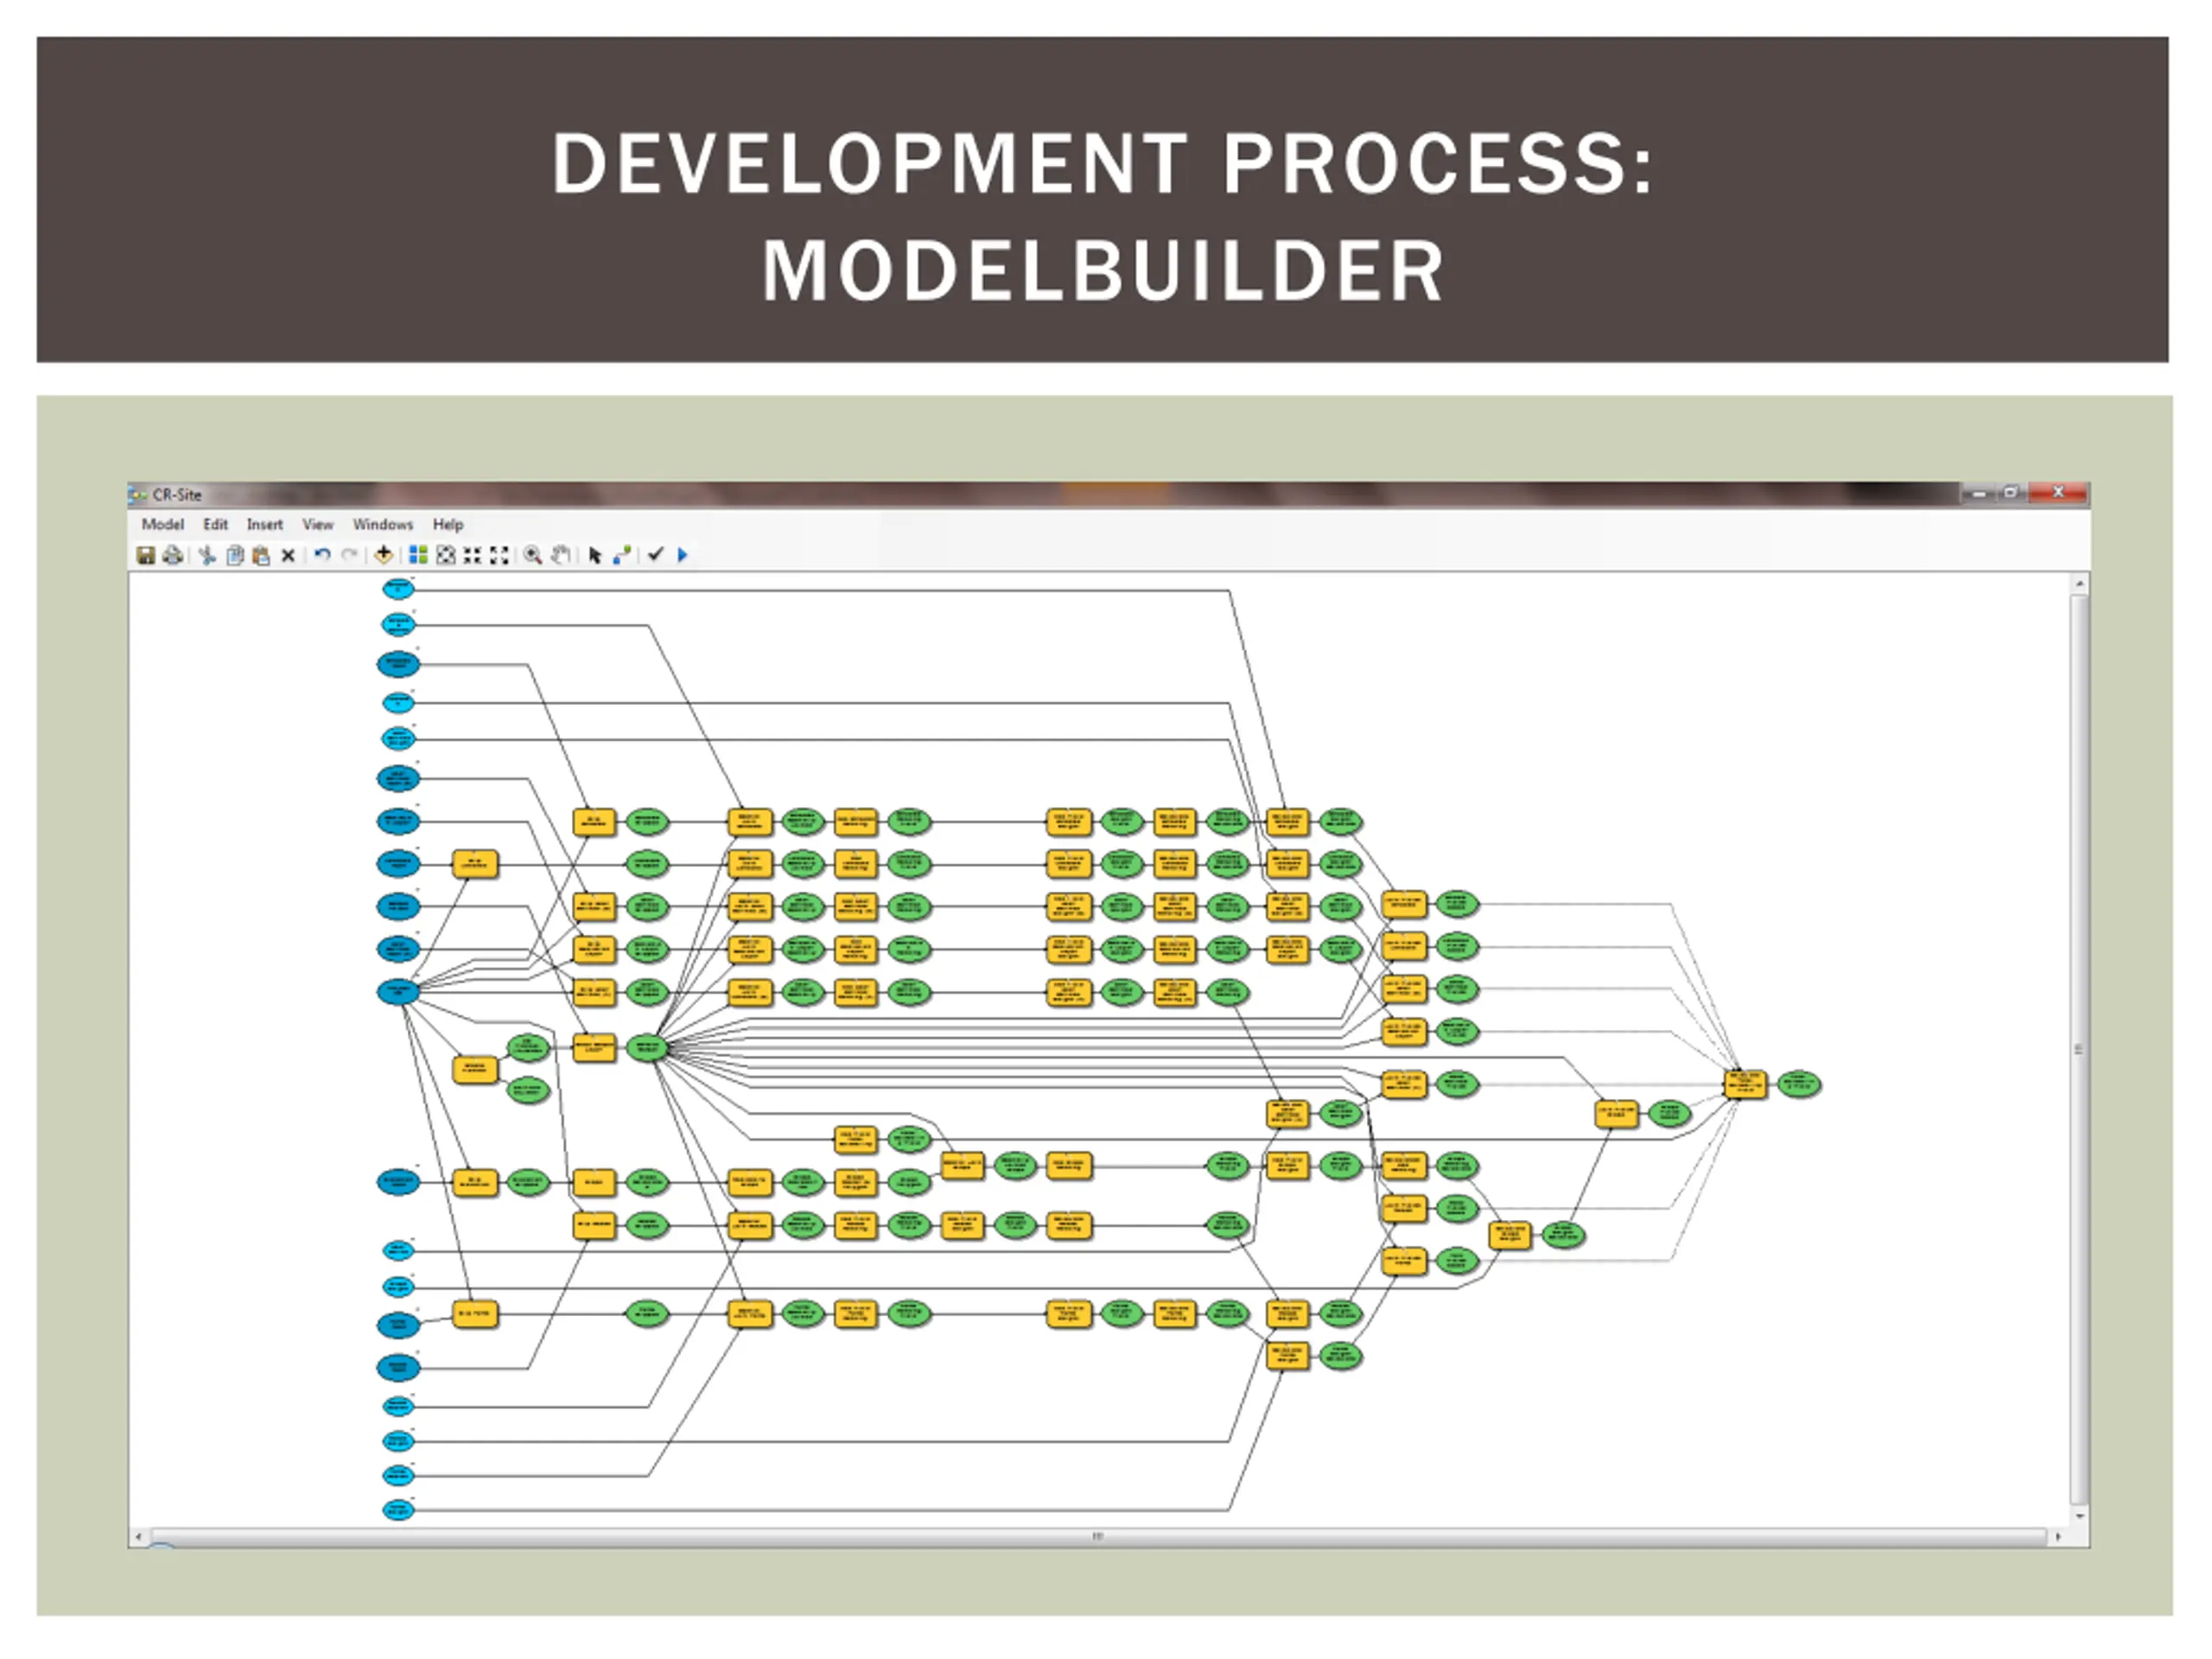Click the Fixed Zoom Out arrows icon

(x=499, y=555)
